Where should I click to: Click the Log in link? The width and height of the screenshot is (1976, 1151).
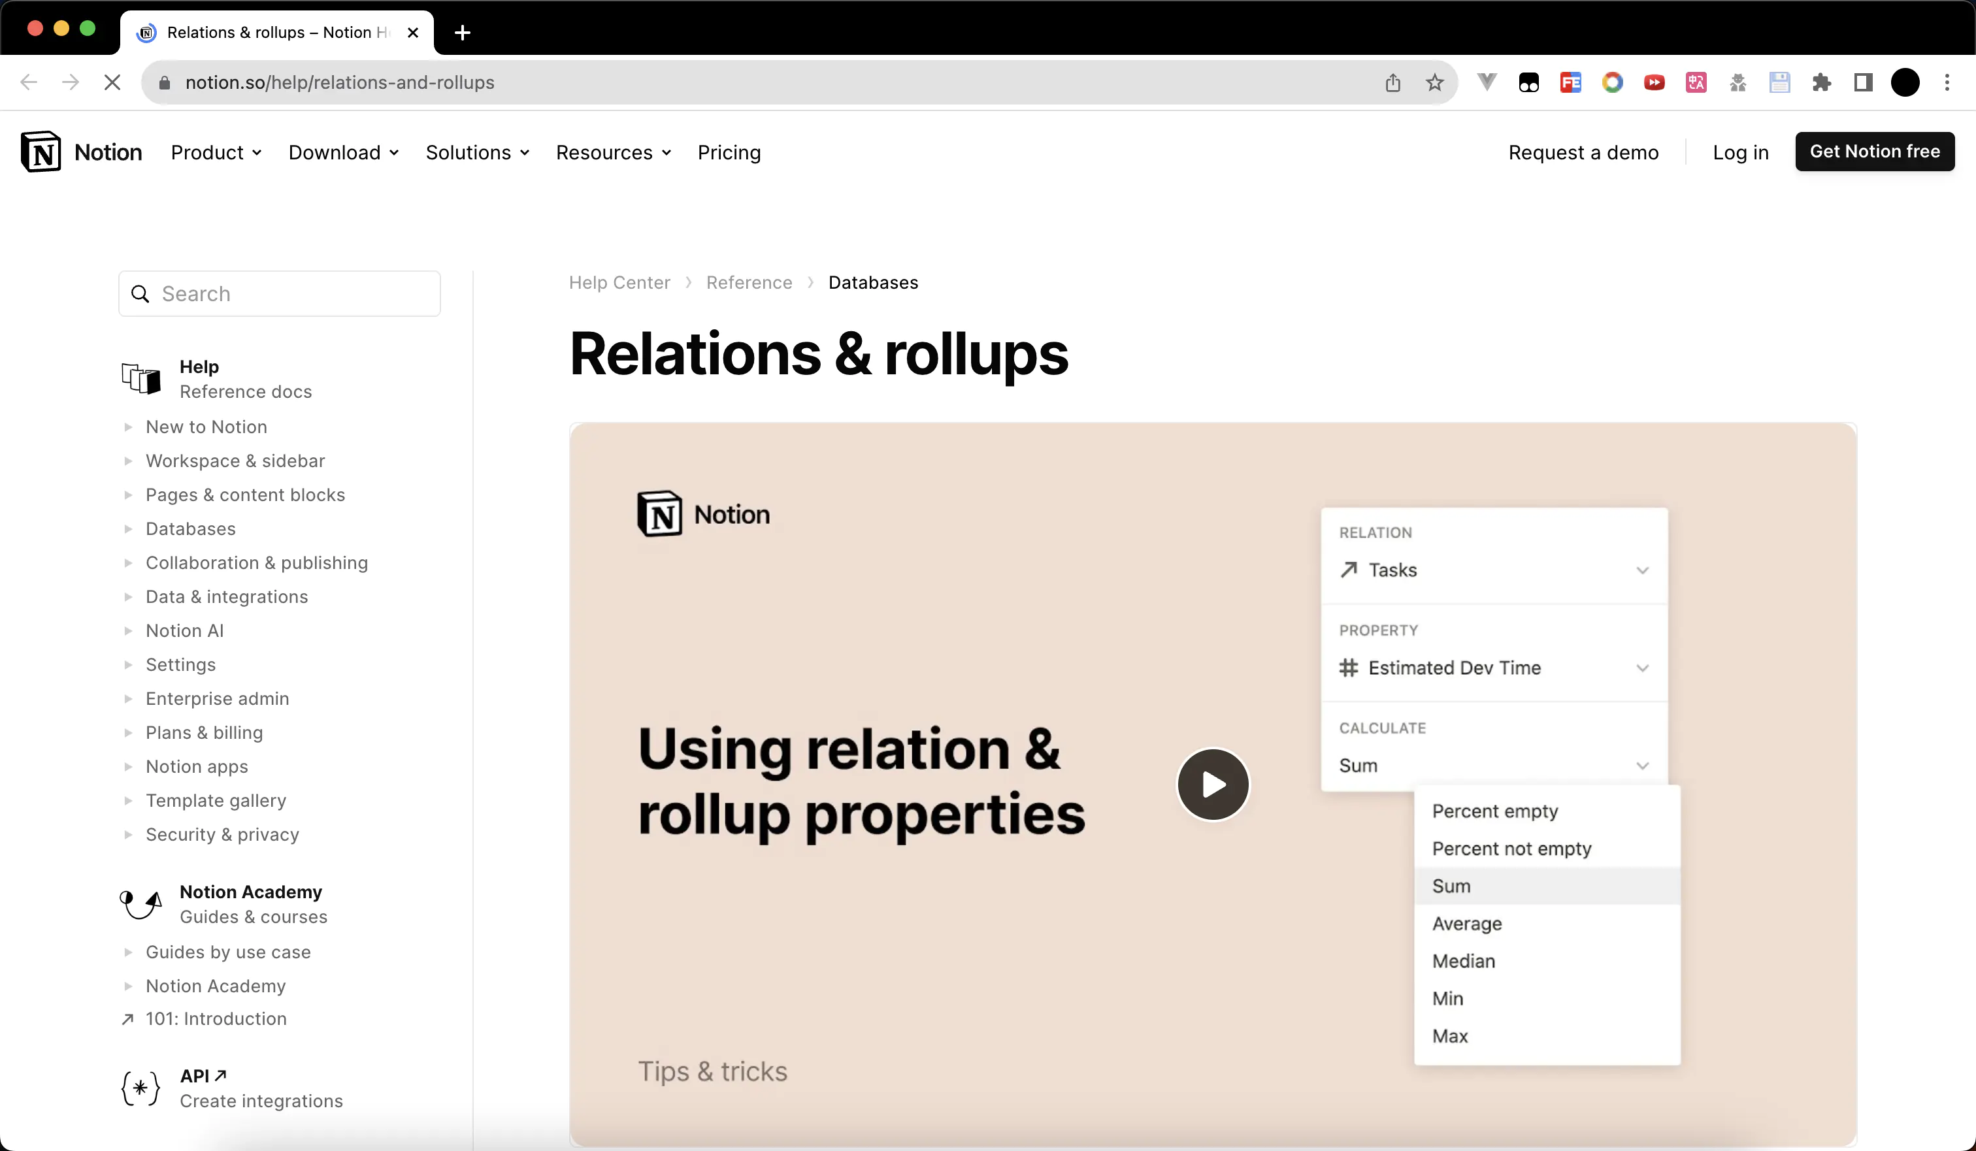1740,152
